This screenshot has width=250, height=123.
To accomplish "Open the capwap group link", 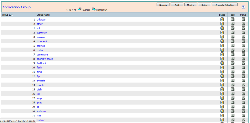I will pos(41,46).
